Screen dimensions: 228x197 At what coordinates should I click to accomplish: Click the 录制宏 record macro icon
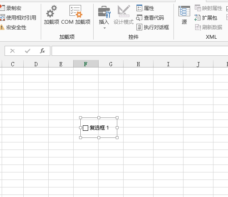2,8
